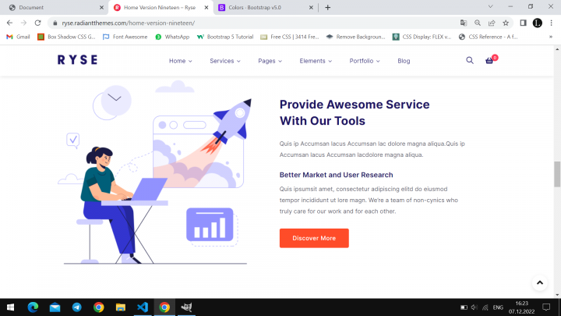Click the browser forward arrow

click(23, 23)
